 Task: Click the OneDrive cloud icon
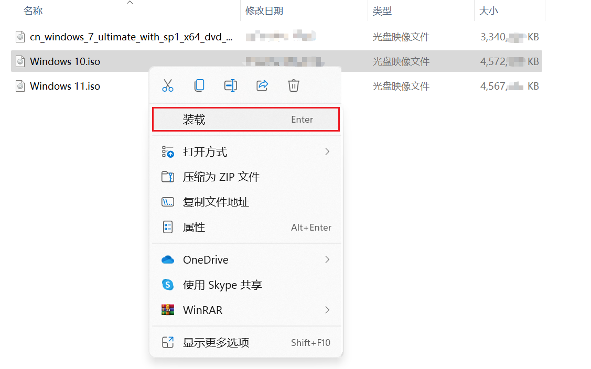click(168, 259)
